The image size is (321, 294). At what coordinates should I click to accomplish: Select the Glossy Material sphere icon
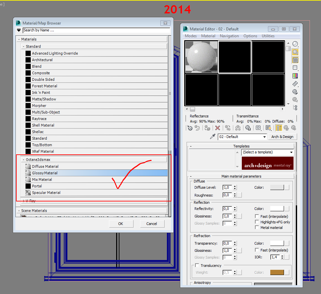pyautogui.click(x=28, y=173)
